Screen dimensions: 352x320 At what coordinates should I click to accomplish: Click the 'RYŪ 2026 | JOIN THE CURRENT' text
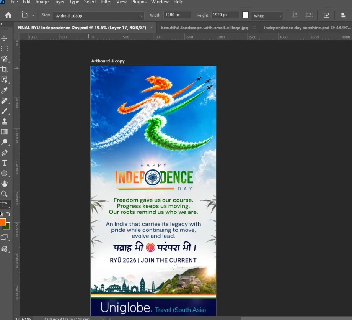pos(153,260)
